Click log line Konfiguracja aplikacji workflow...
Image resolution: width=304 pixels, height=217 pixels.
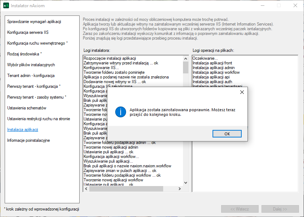[111, 157]
